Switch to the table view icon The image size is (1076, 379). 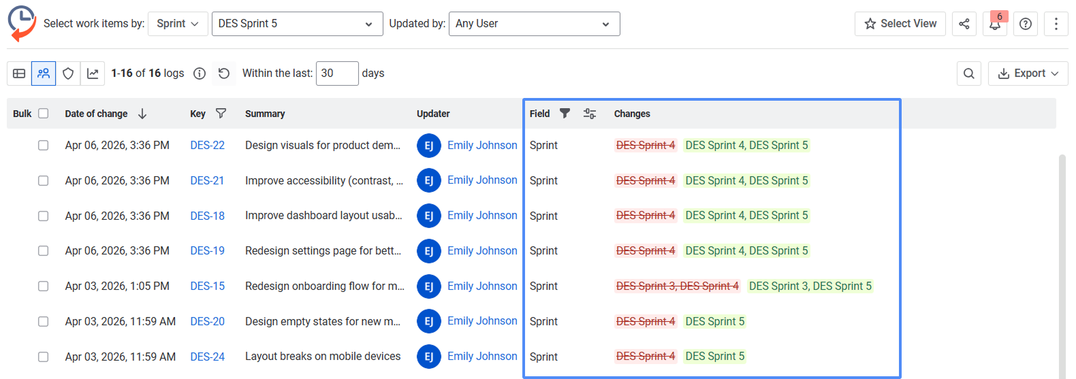[x=19, y=73]
